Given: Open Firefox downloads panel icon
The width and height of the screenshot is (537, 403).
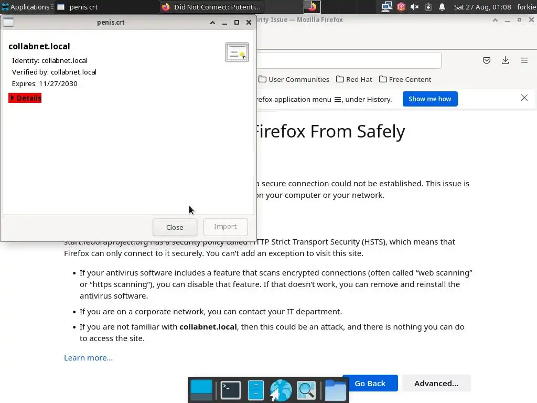Looking at the screenshot, I should click(x=505, y=61).
